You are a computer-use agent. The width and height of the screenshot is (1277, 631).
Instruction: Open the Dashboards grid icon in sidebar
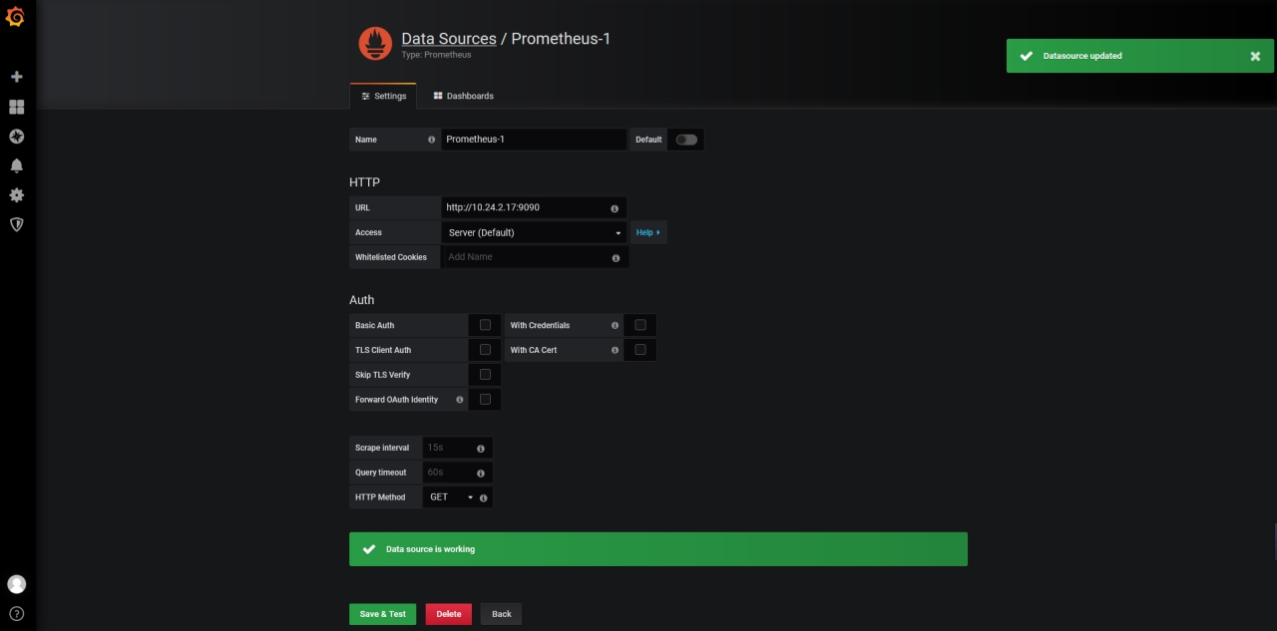click(16, 107)
